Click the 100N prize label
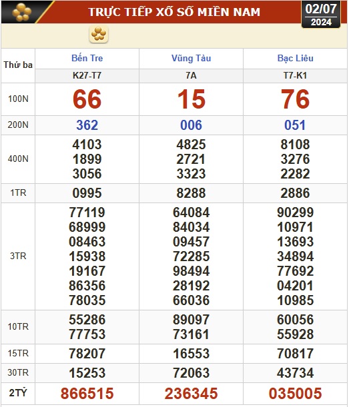Screen dimensions: 349x407 point(18,99)
